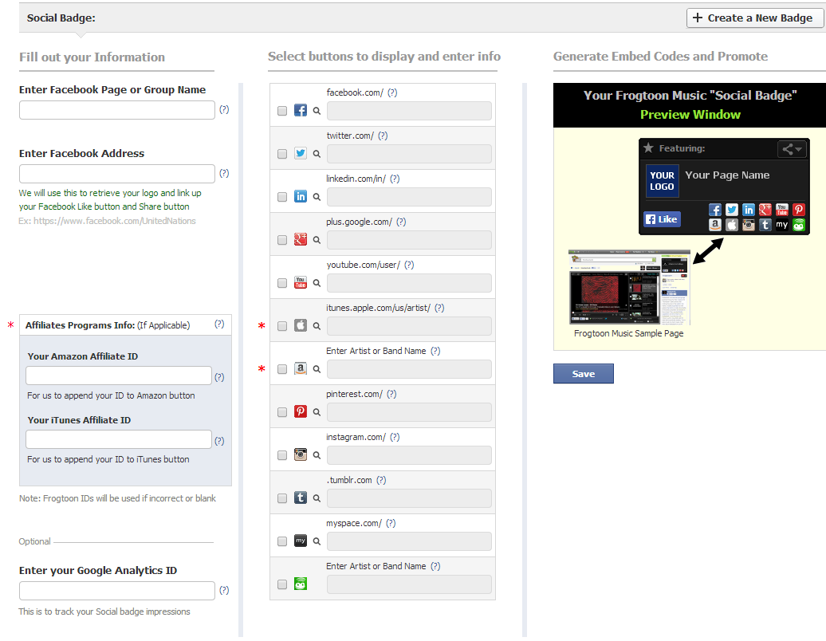Click help (?) next to Facebook Address
Image resolution: width=826 pixels, height=641 pixels.
coord(224,173)
